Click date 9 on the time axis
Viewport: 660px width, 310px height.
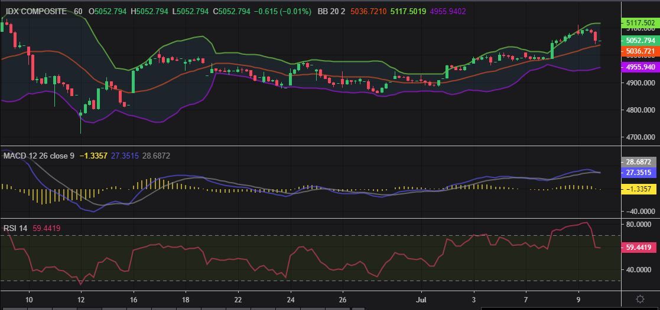[578, 299]
